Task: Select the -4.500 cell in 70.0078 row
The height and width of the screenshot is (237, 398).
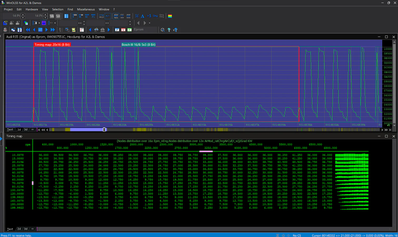Action: [43, 183]
